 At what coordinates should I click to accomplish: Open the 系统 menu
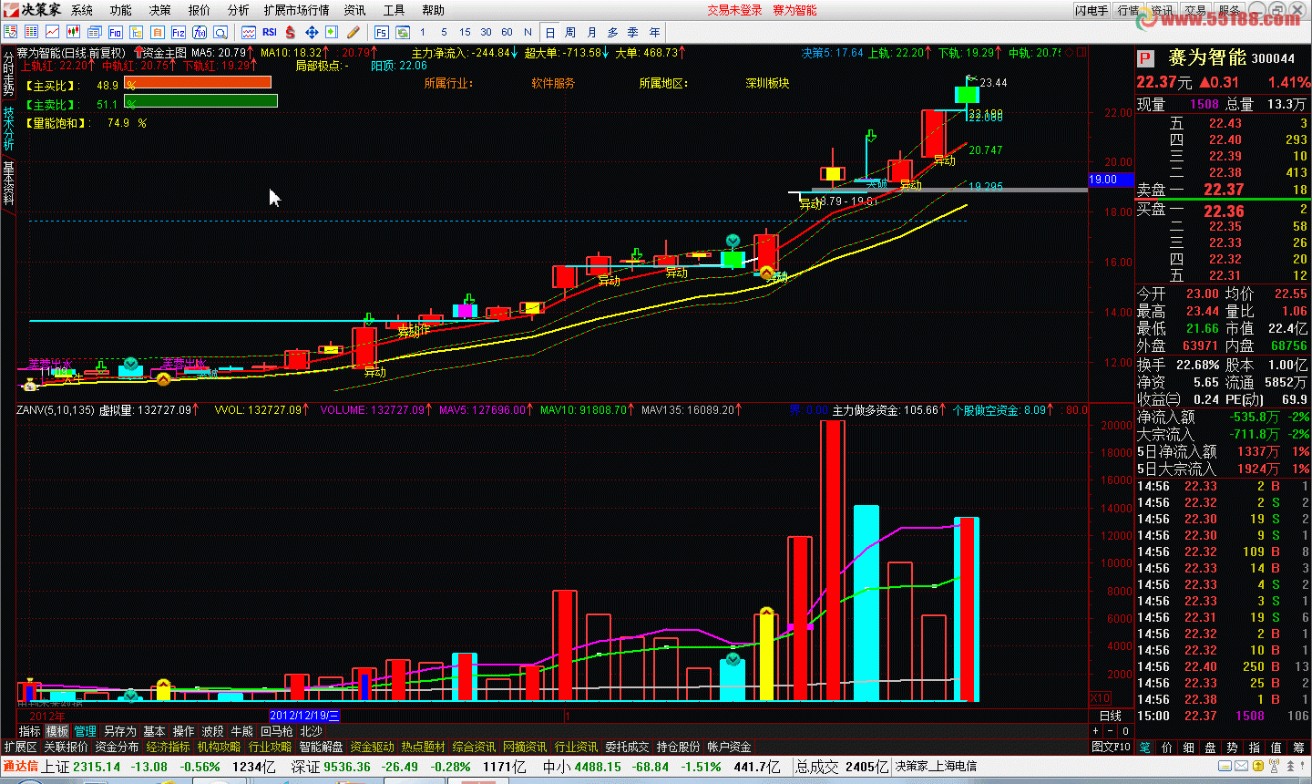[x=82, y=10]
